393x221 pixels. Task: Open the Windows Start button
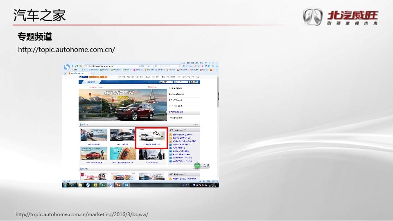pos(65,185)
